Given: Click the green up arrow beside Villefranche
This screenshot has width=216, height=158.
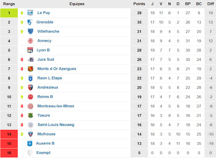Looking at the screenshot, I should (x=22, y=32).
